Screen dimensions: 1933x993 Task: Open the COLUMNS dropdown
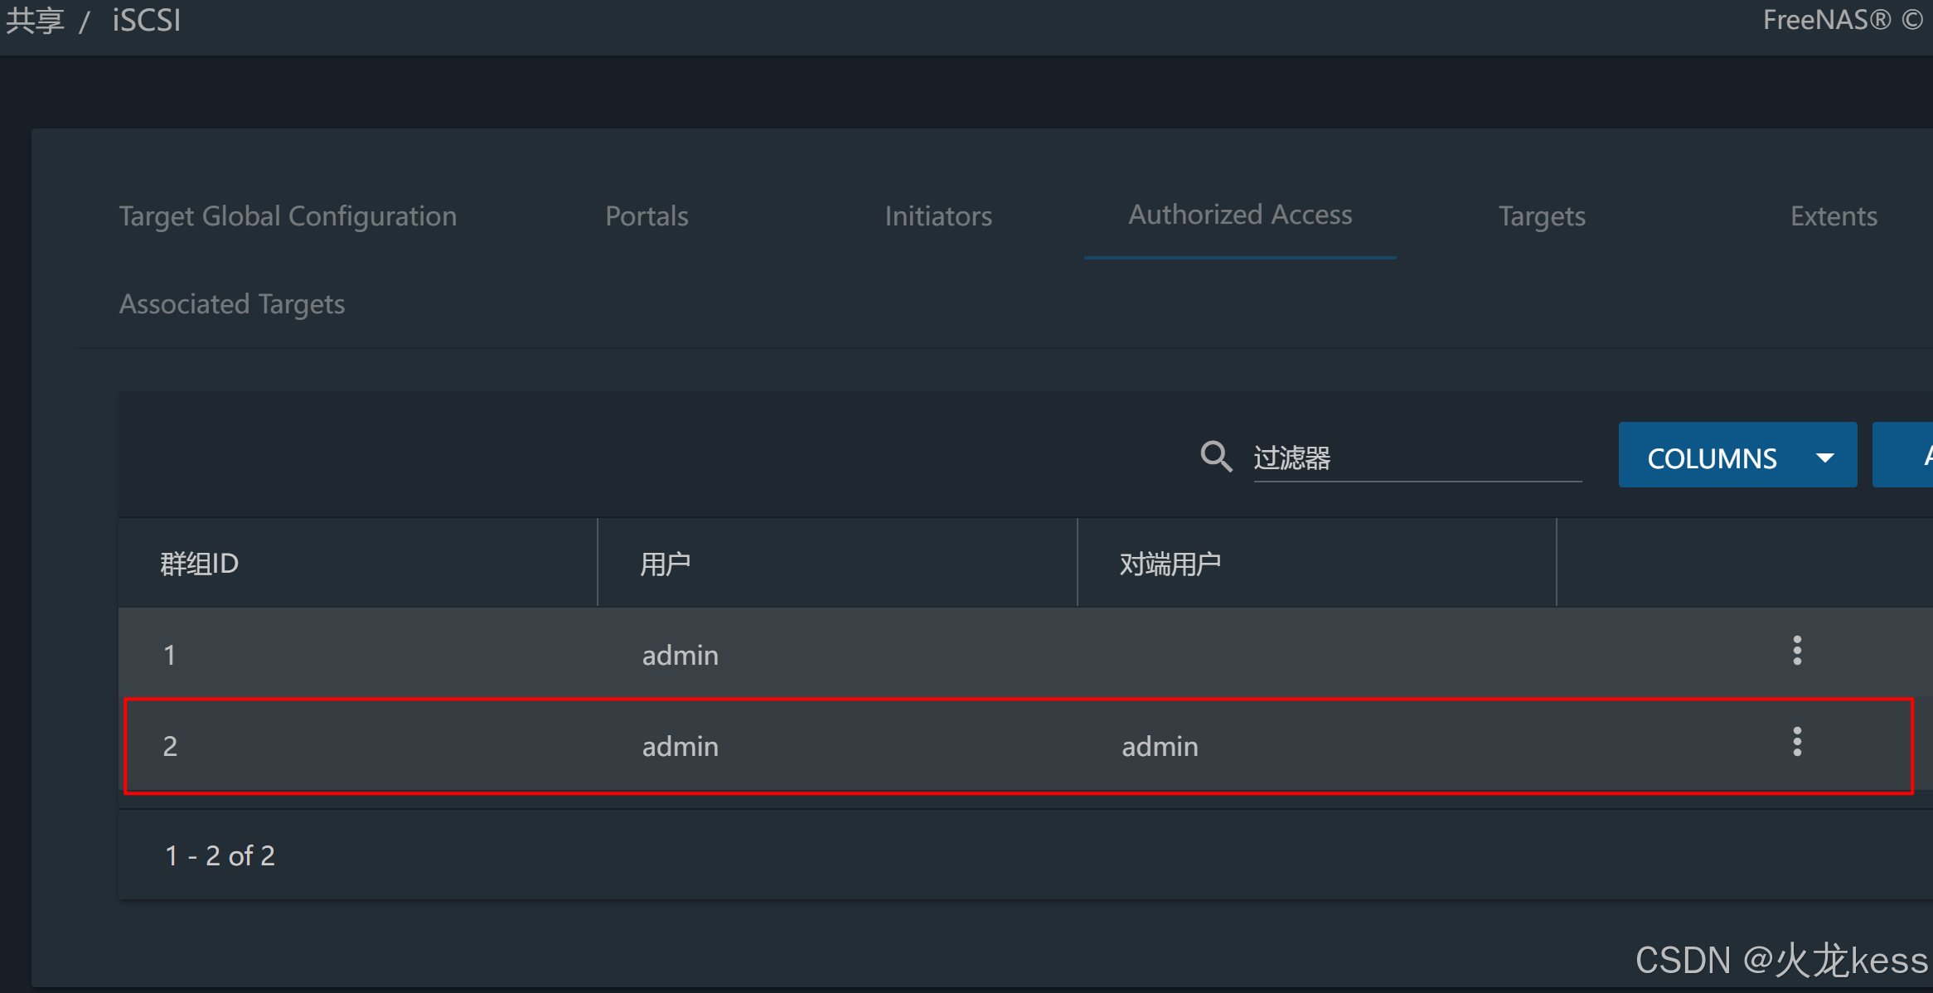point(1737,455)
